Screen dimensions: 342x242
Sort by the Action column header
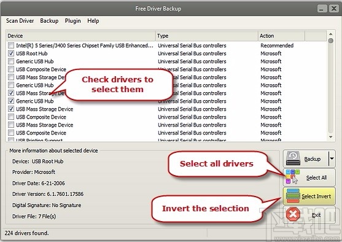pyautogui.click(x=281, y=36)
